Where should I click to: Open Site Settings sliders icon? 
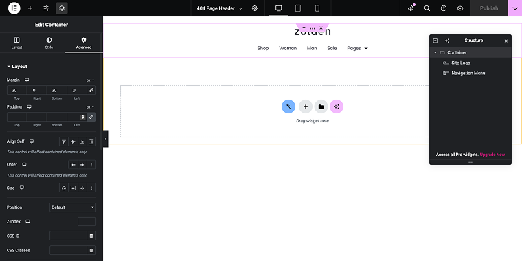click(46, 8)
